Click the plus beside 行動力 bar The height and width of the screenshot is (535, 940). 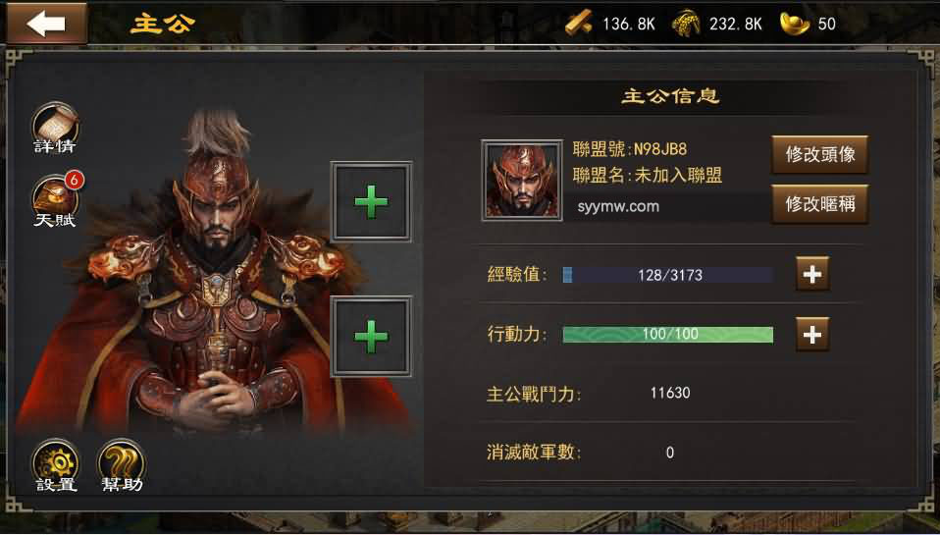pyautogui.click(x=812, y=334)
